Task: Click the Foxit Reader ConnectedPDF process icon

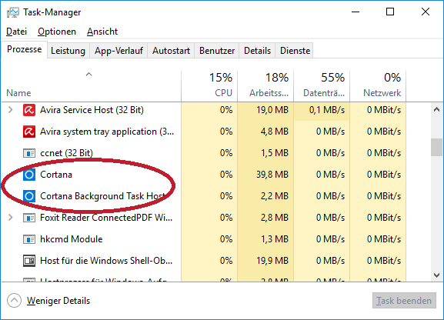Action: pyautogui.click(x=29, y=218)
